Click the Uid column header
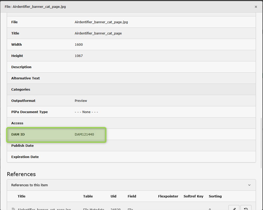Screen dimensions: 263x210 tap(113, 196)
